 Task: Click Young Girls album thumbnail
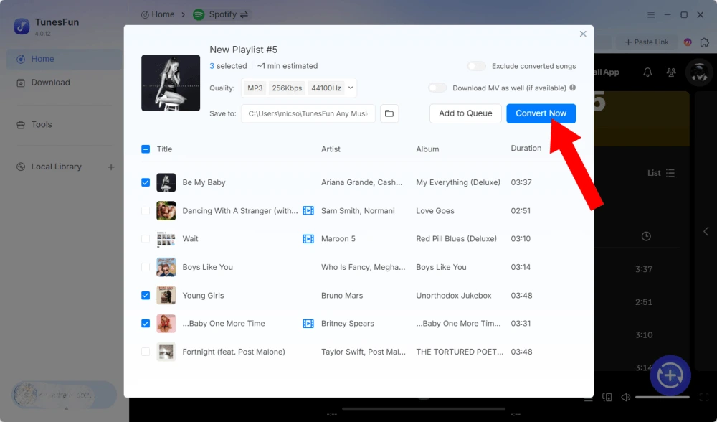click(x=166, y=295)
